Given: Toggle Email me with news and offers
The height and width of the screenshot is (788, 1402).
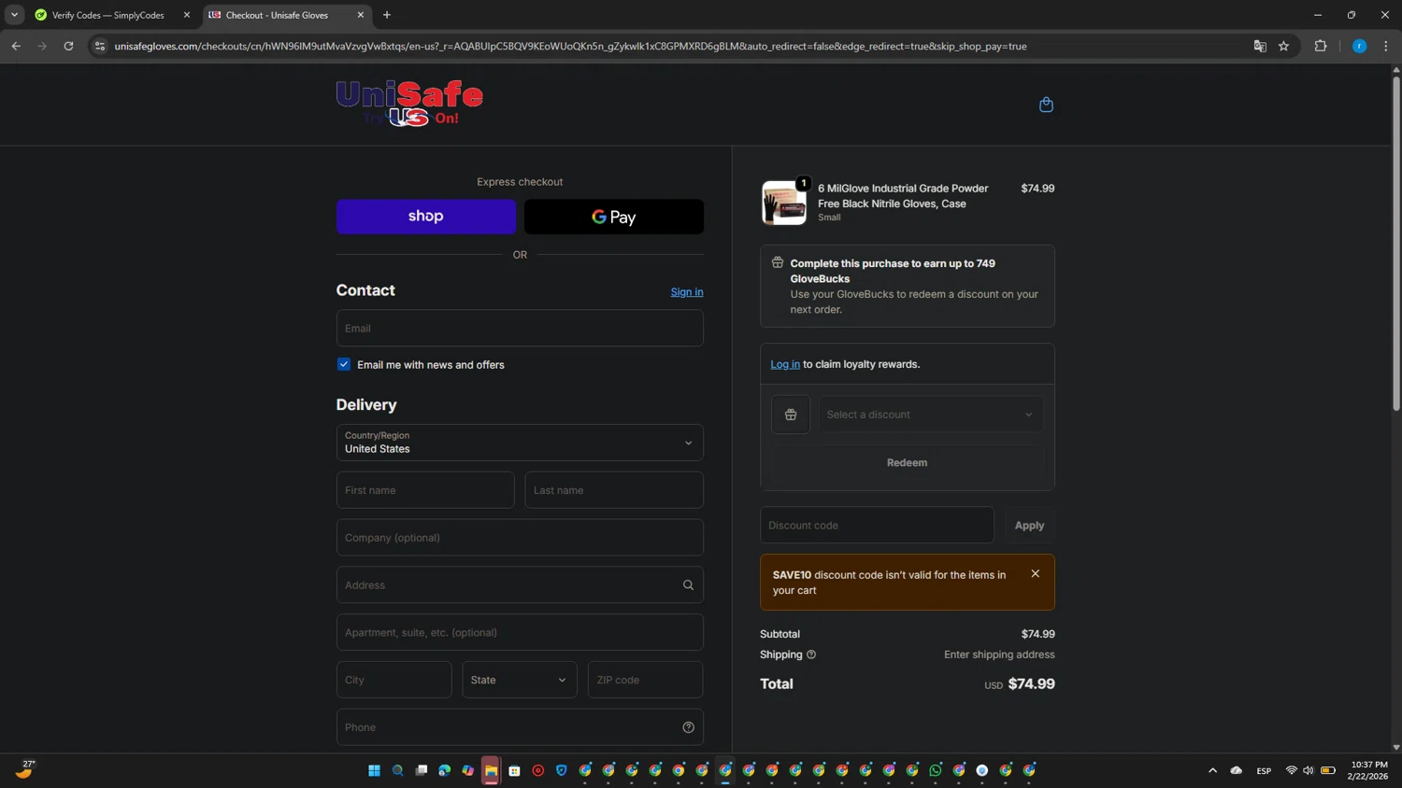Looking at the screenshot, I should coord(344,364).
